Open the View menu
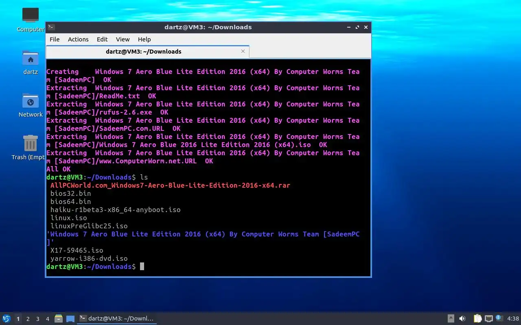This screenshot has width=521, height=325. pyautogui.click(x=123, y=39)
